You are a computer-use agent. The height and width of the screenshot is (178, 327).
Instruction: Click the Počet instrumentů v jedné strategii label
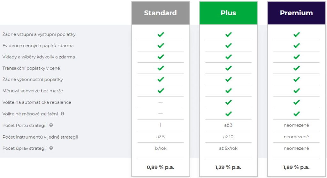(40, 137)
